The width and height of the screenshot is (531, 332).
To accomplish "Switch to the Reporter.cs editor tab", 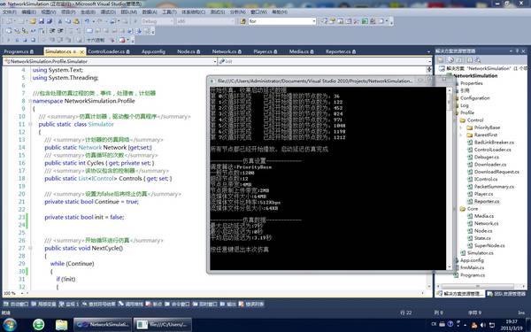I will pos(341,51).
